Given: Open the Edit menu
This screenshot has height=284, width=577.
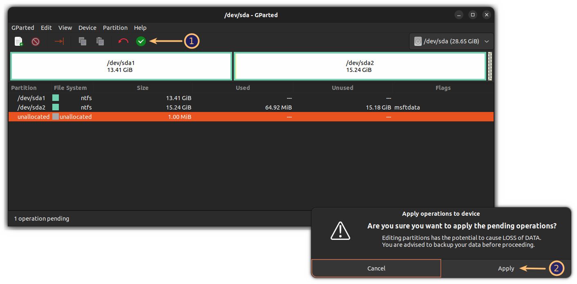Looking at the screenshot, I should point(46,27).
